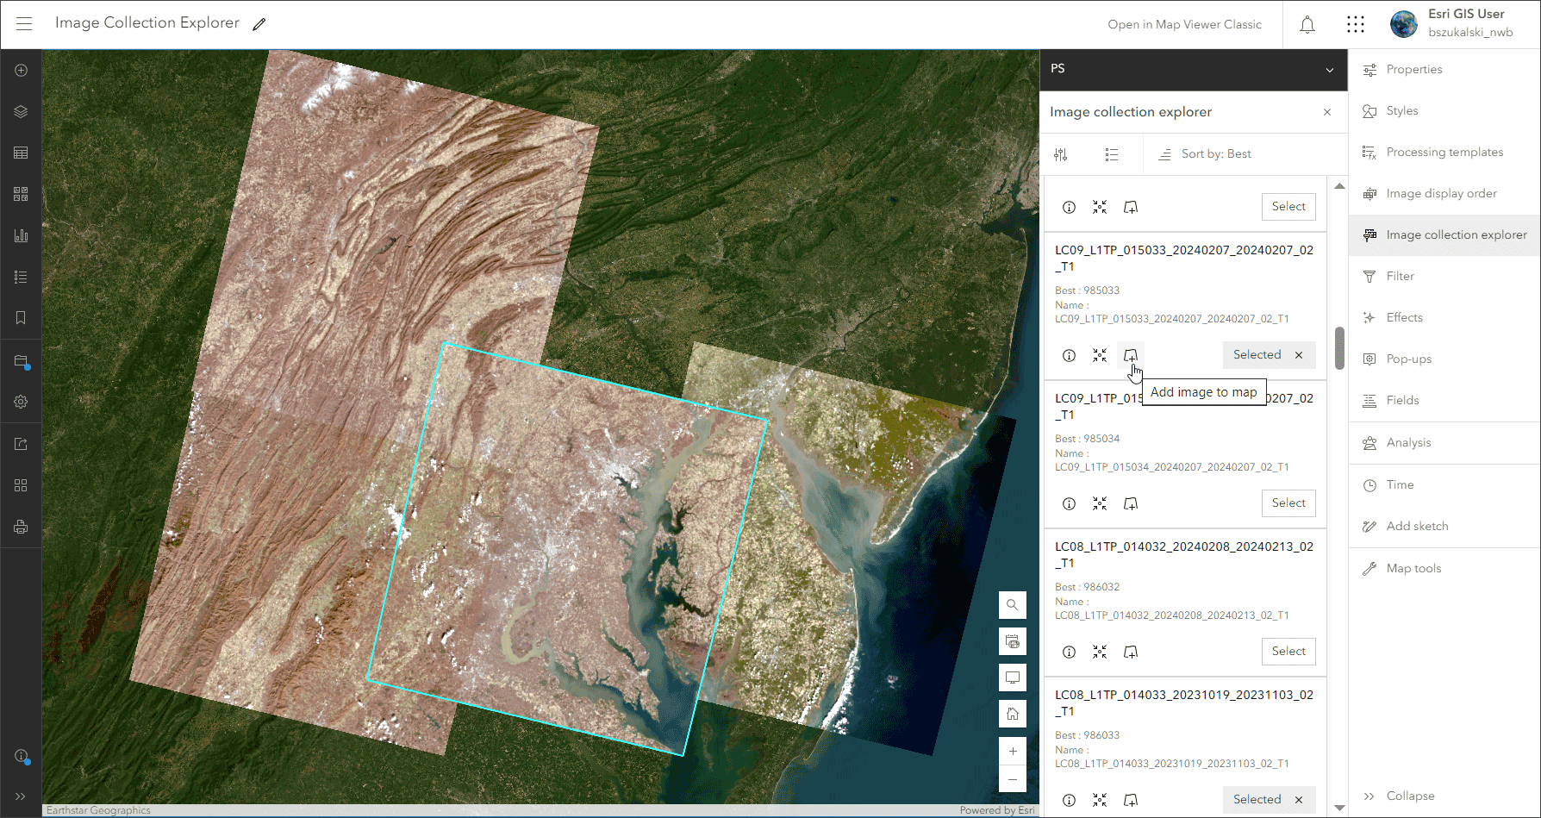
Task: Zoom to LC08_L1TP_014032 image
Action: point(1100,652)
